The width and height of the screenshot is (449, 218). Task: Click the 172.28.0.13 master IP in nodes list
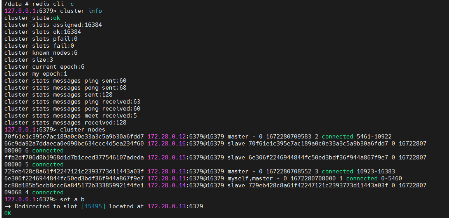coord(167,171)
